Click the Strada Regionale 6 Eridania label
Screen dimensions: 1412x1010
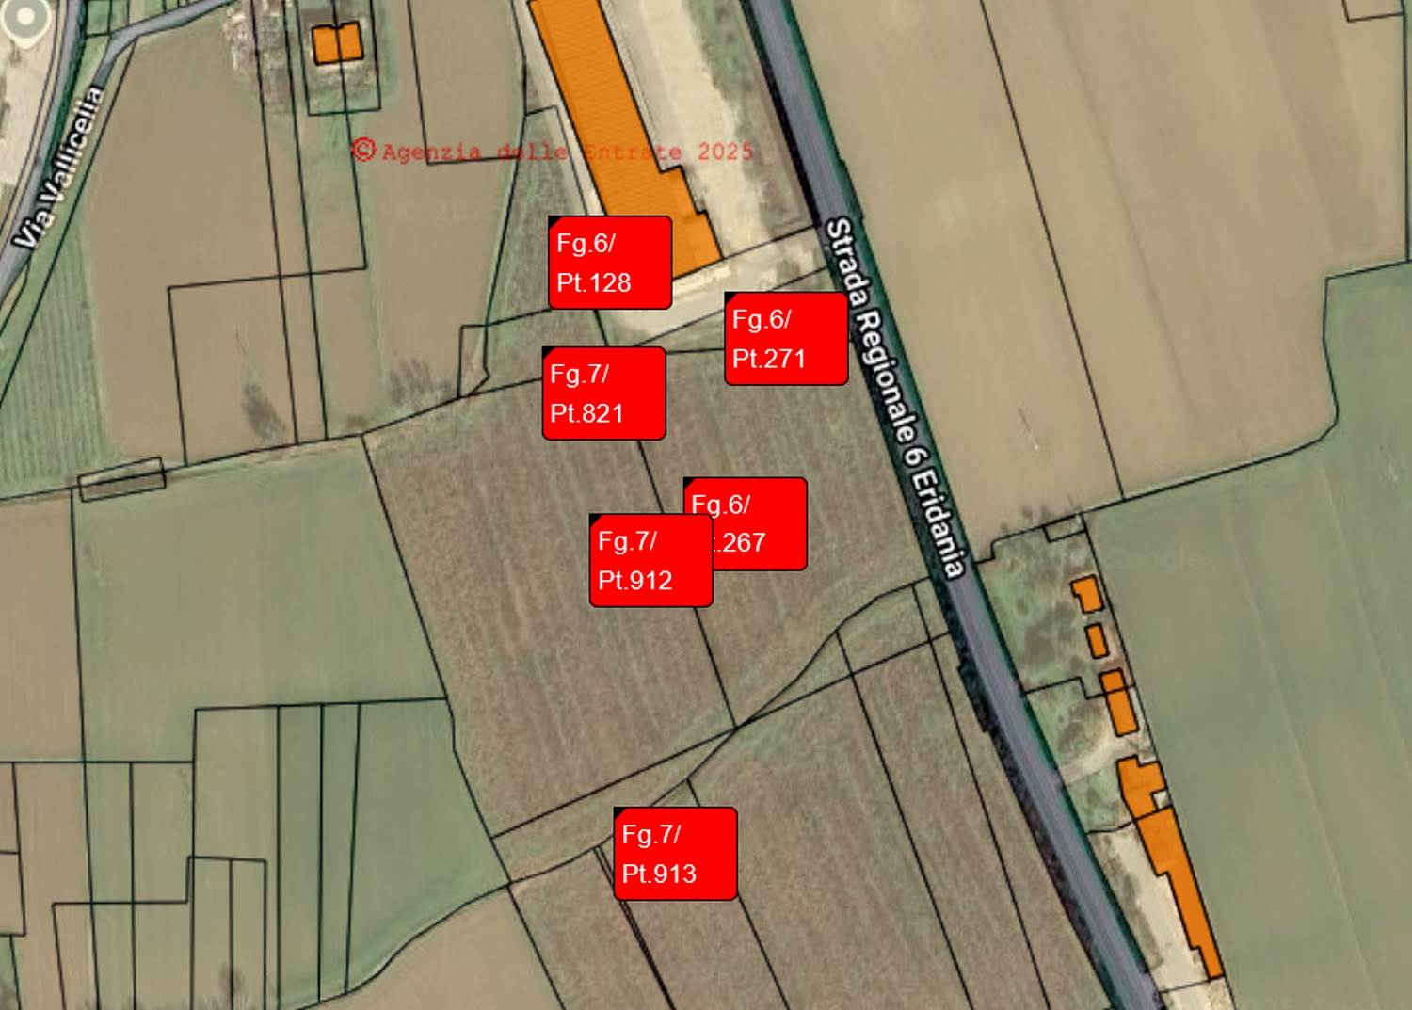895,397
